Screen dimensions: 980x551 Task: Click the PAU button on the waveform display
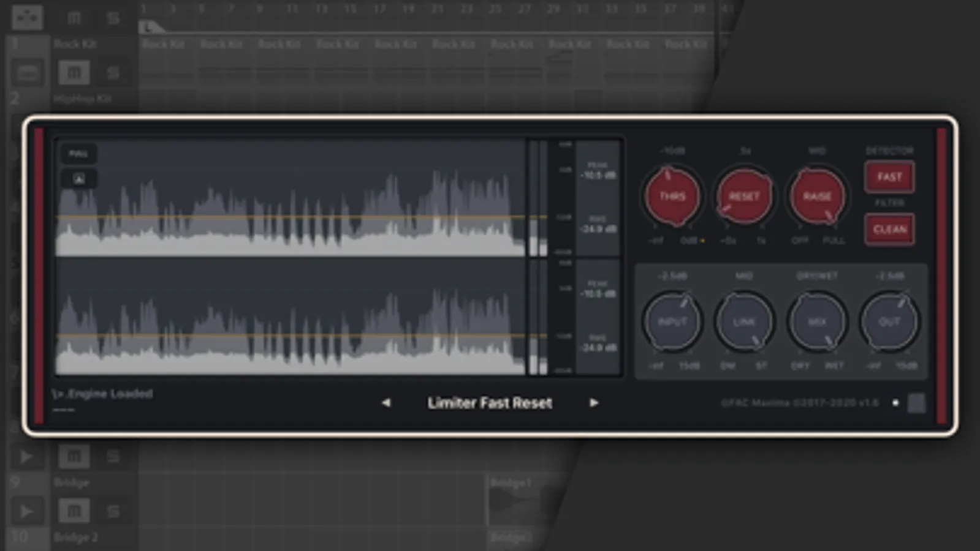[78, 154]
